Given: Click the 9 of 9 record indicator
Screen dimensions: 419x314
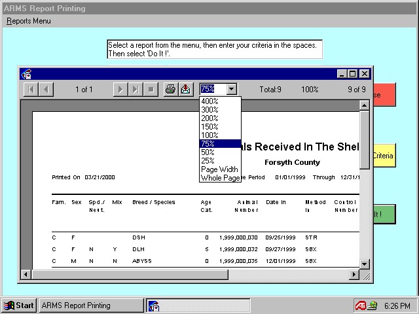Looking at the screenshot, I should coord(357,89).
